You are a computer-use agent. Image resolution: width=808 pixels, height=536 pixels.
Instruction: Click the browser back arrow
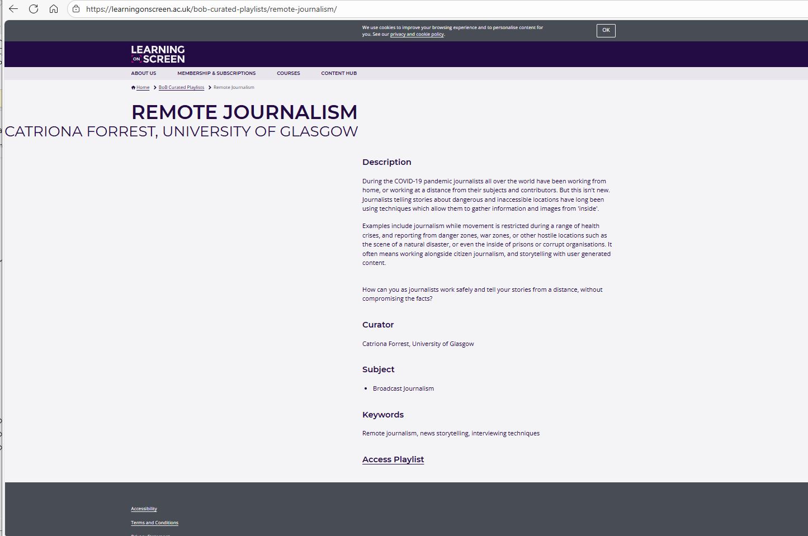(13, 9)
